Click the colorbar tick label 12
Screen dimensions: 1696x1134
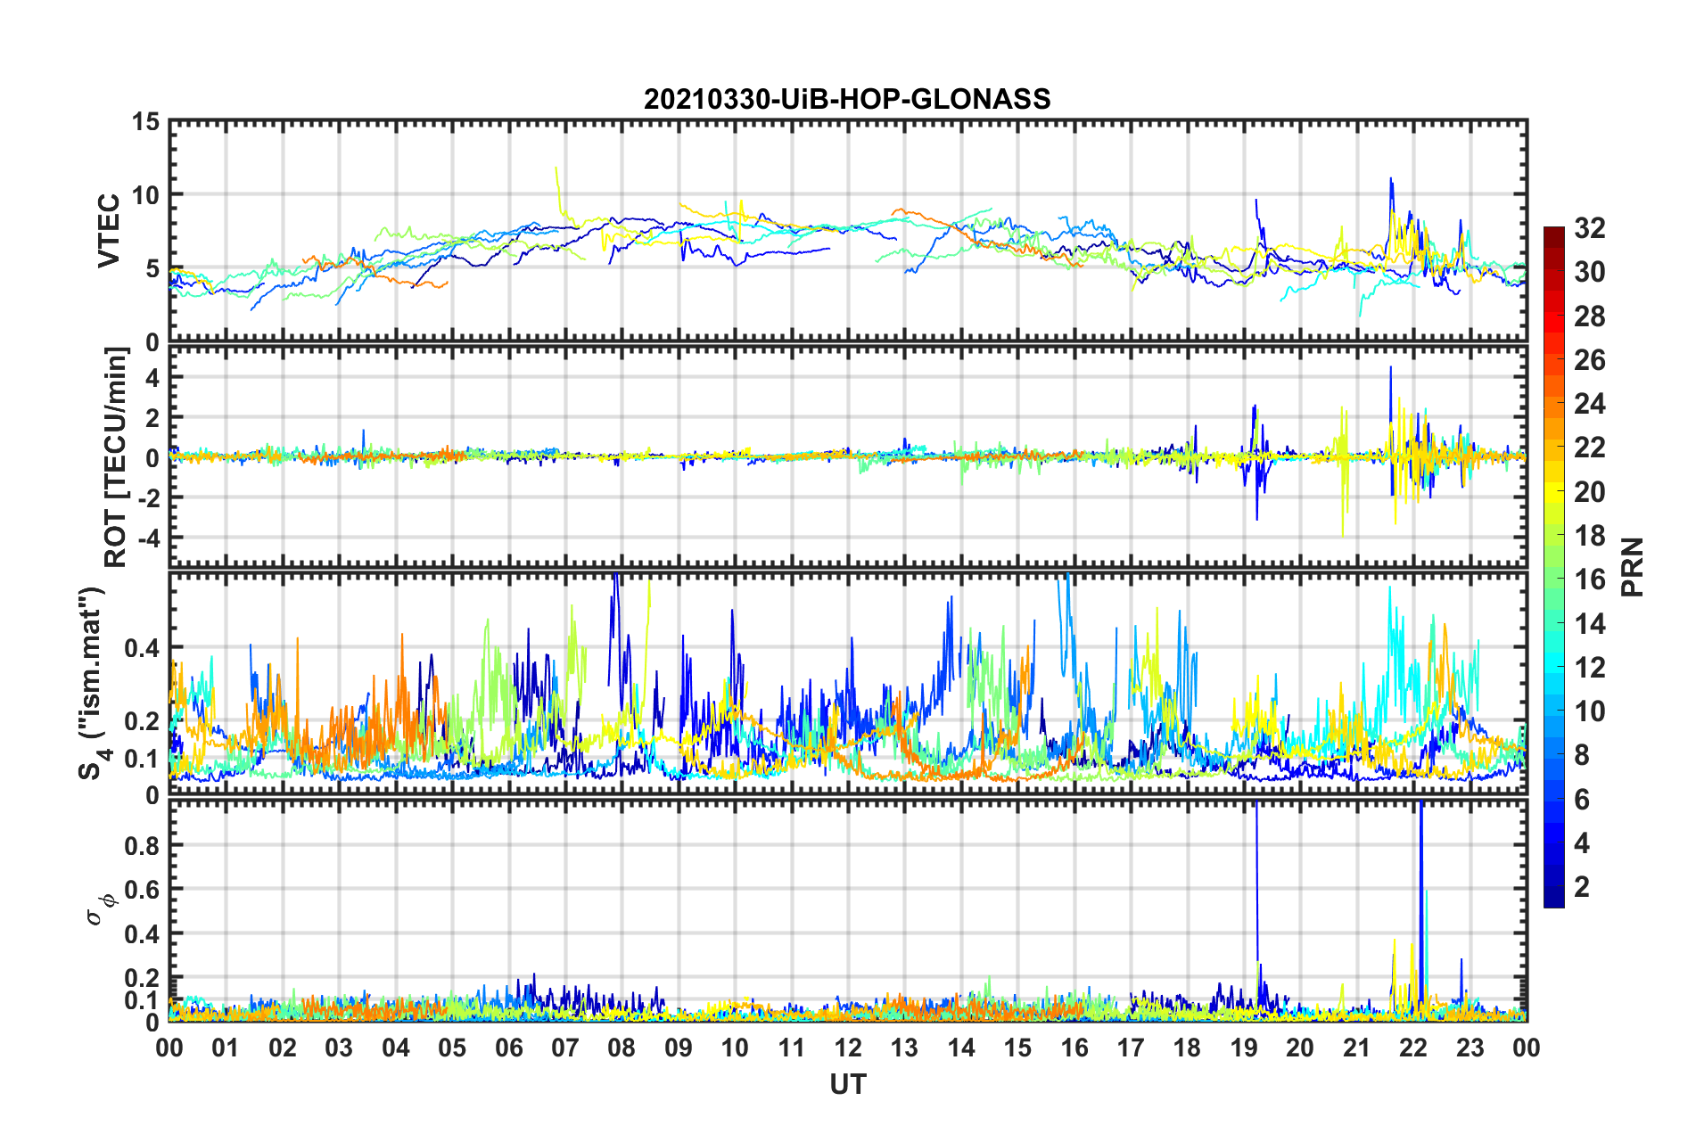1590,668
